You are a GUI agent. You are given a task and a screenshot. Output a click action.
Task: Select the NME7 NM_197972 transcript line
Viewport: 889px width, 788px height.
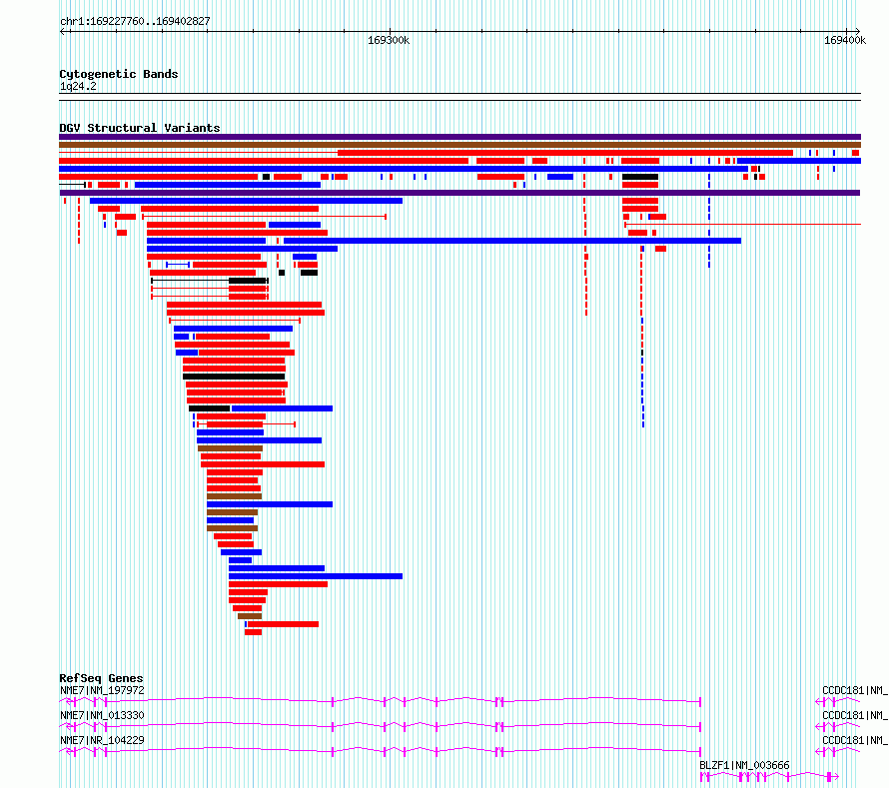(x=381, y=702)
